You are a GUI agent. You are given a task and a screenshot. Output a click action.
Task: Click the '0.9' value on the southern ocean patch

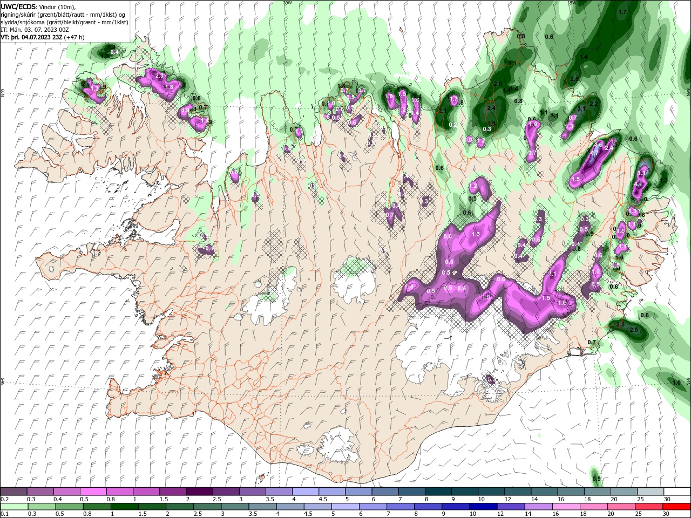pos(597,479)
